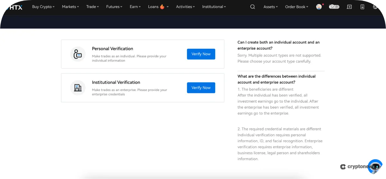Expand the Buy Crypto dropdown
This screenshot has width=386, height=179.
(43, 7)
